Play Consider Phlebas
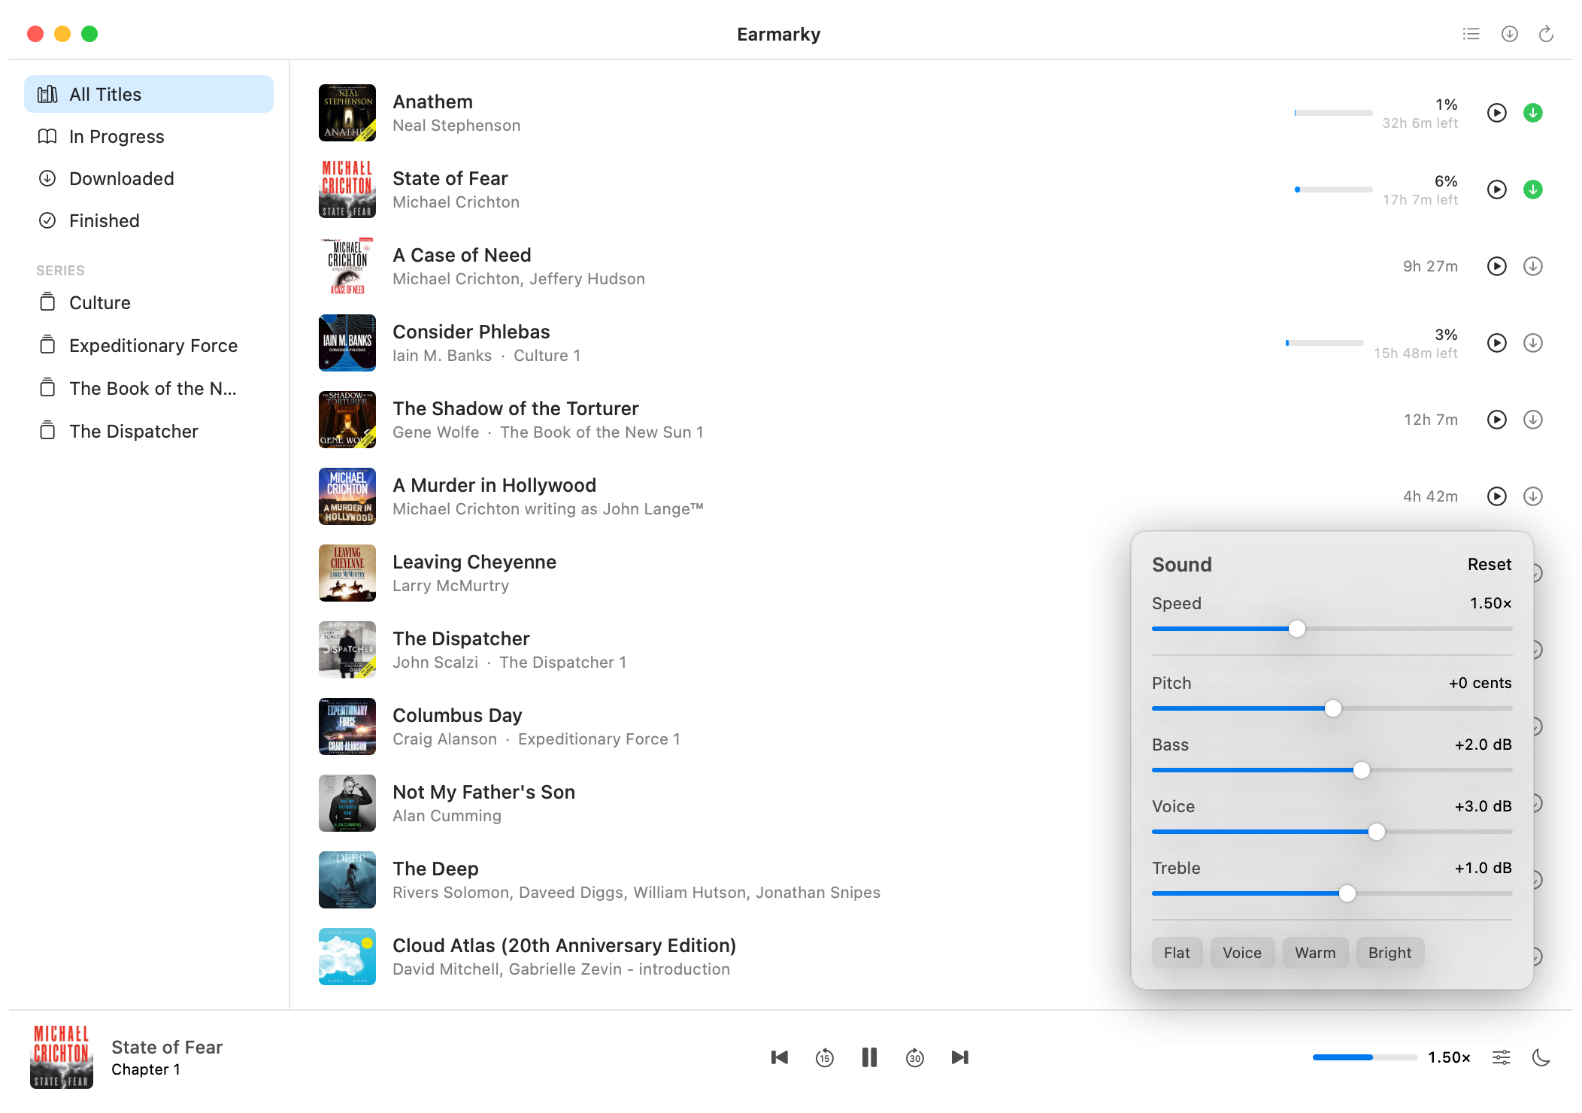The image size is (1582, 1113). (1496, 343)
